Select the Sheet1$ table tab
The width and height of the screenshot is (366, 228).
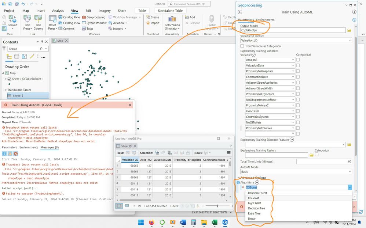tap(126, 146)
